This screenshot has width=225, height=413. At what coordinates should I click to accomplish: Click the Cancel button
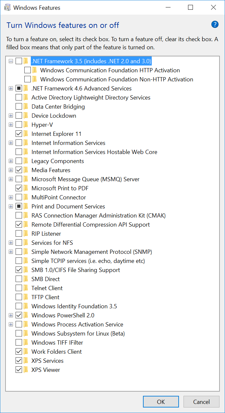coord(201,402)
